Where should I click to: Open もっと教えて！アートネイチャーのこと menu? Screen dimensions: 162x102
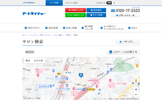click(x=112, y=28)
